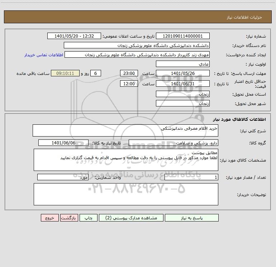Click price validity date 1401/06/31
Screen dimensions: 276x267
(183, 84)
